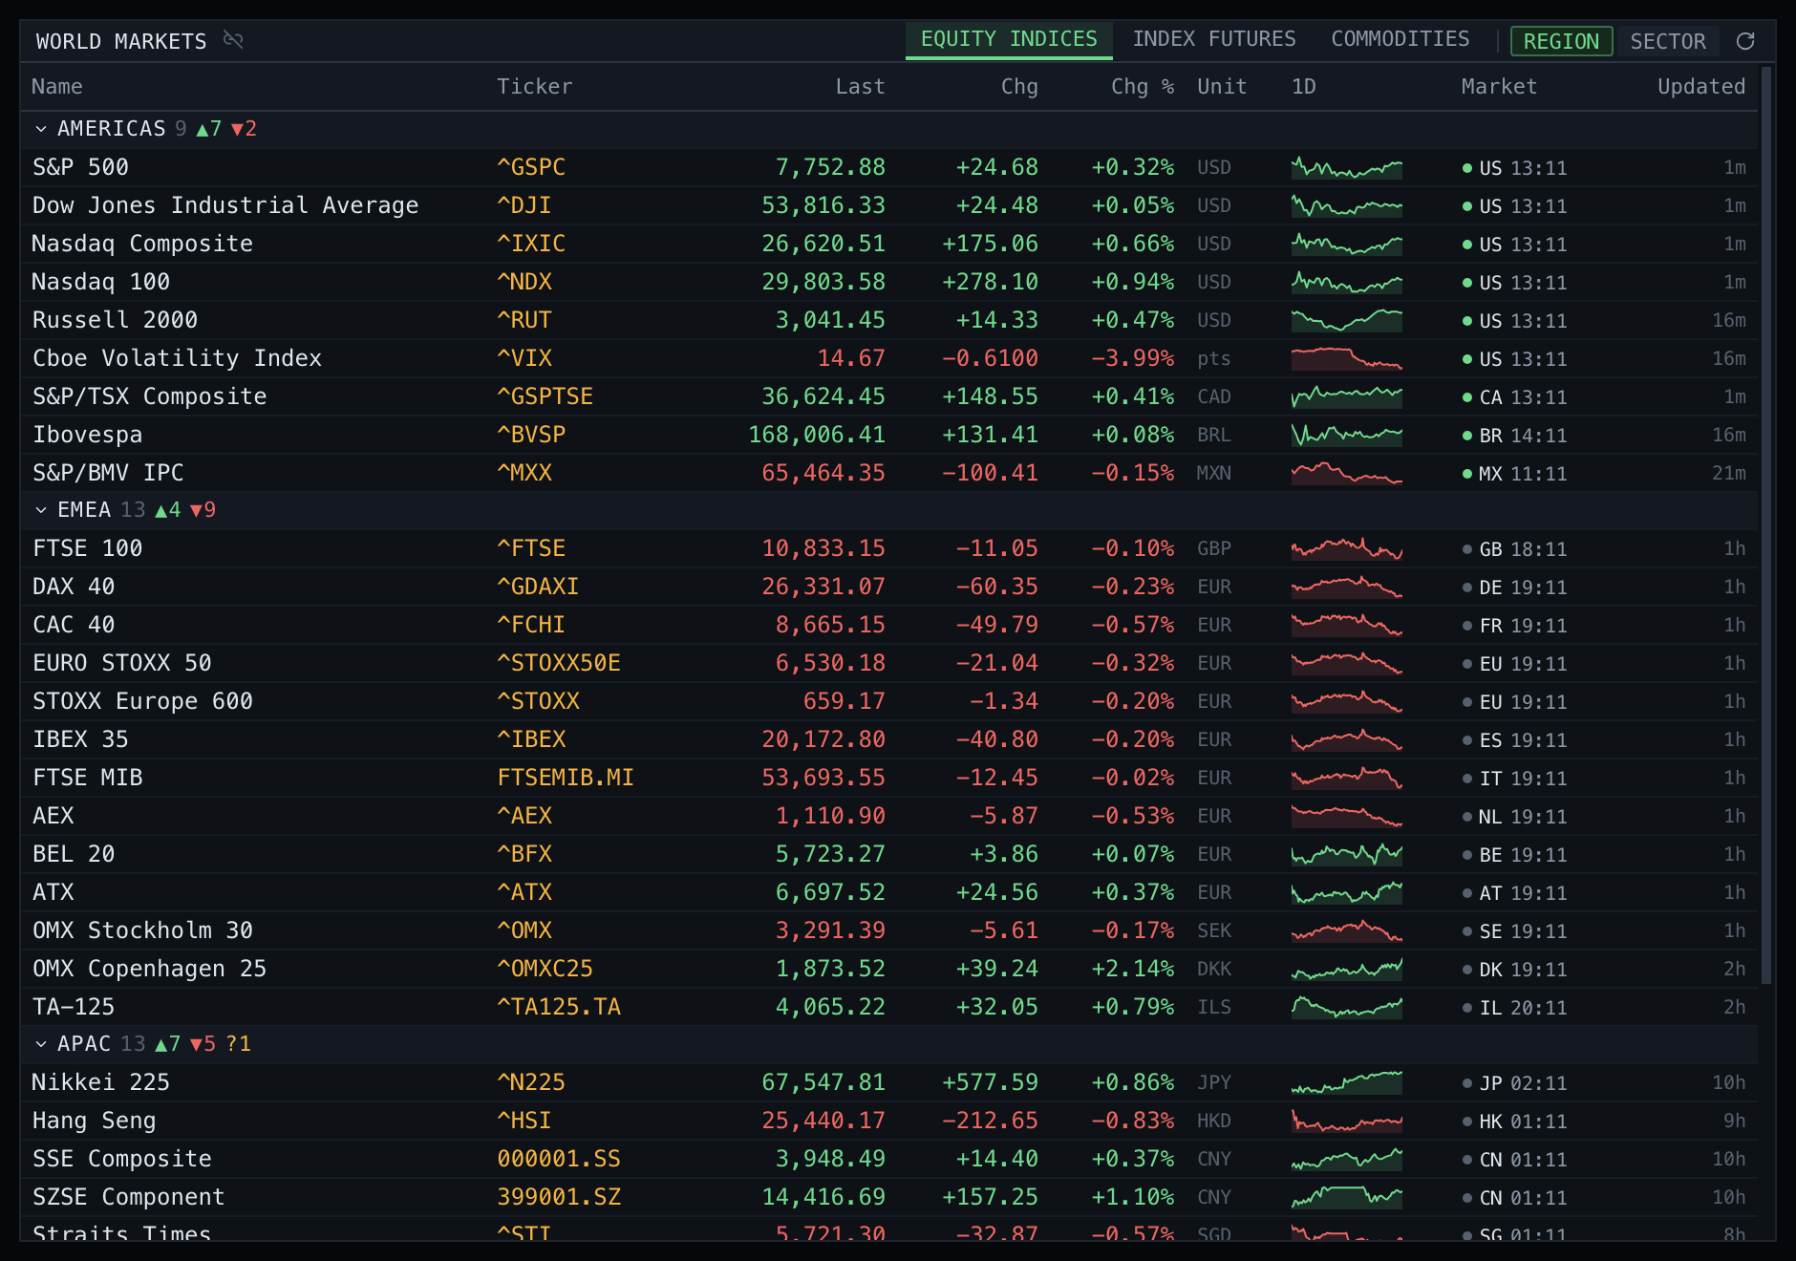Click the refresh icon in the header
Image resolution: width=1796 pixels, height=1261 pixels.
point(1745,41)
